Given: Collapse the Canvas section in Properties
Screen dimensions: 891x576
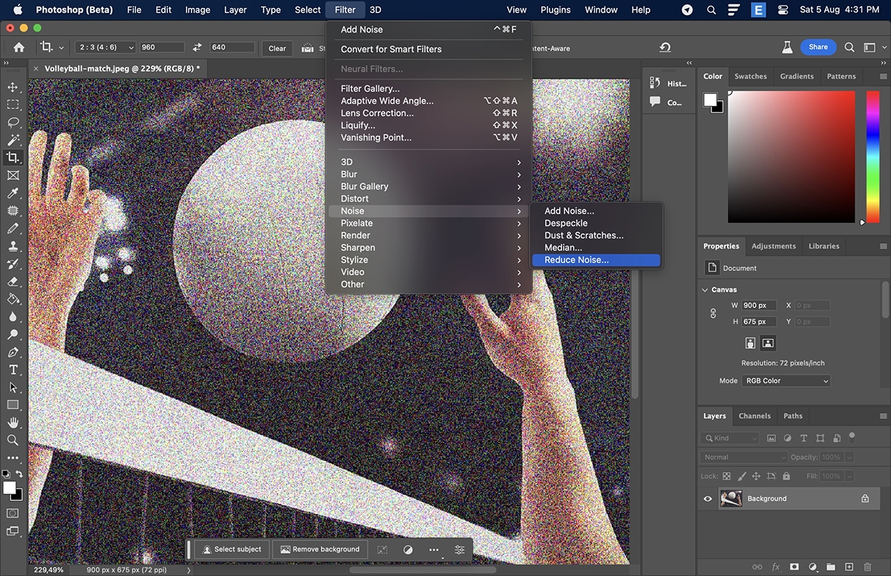Looking at the screenshot, I should coord(705,289).
